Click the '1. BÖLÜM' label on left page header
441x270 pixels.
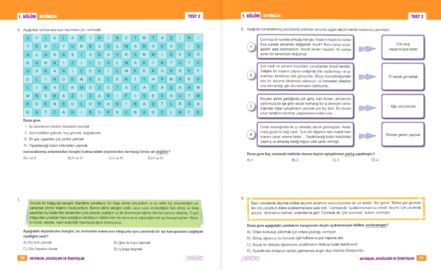click(x=27, y=16)
